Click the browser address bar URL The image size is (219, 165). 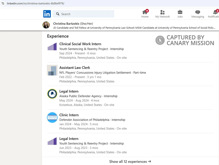pos(36,3)
